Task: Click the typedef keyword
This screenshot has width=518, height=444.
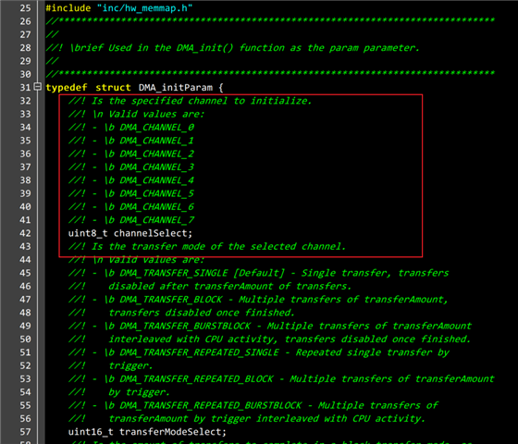Action: pyautogui.click(x=67, y=88)
